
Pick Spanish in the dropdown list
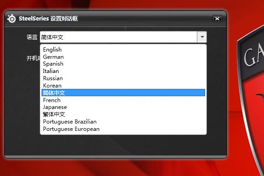point(123,64)
